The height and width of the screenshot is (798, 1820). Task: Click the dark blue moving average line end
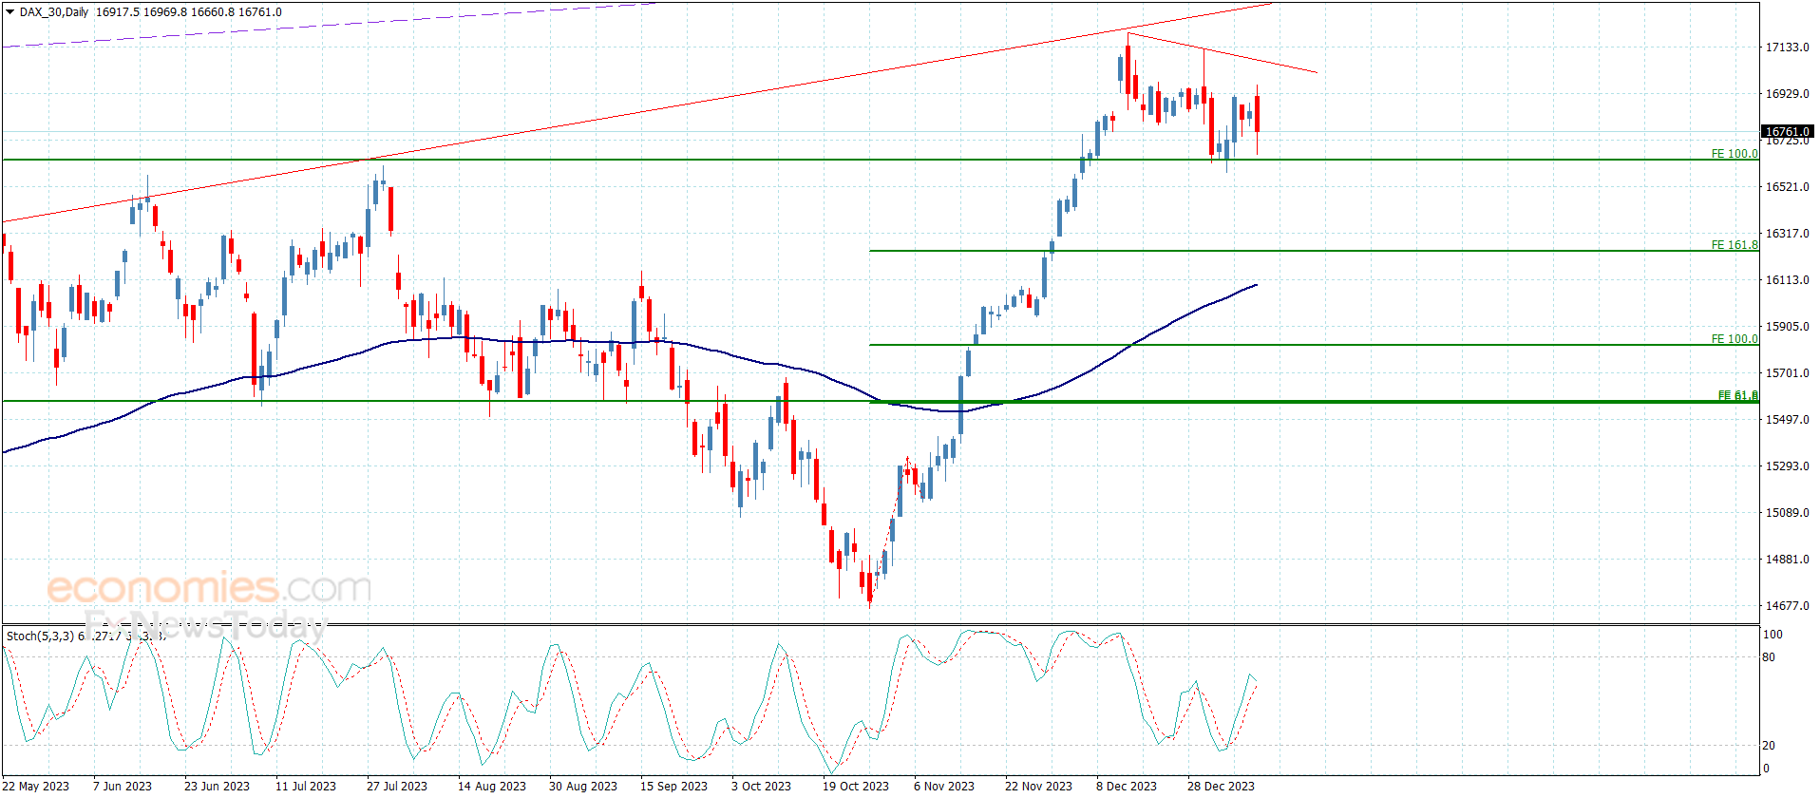pos(1255,285)
